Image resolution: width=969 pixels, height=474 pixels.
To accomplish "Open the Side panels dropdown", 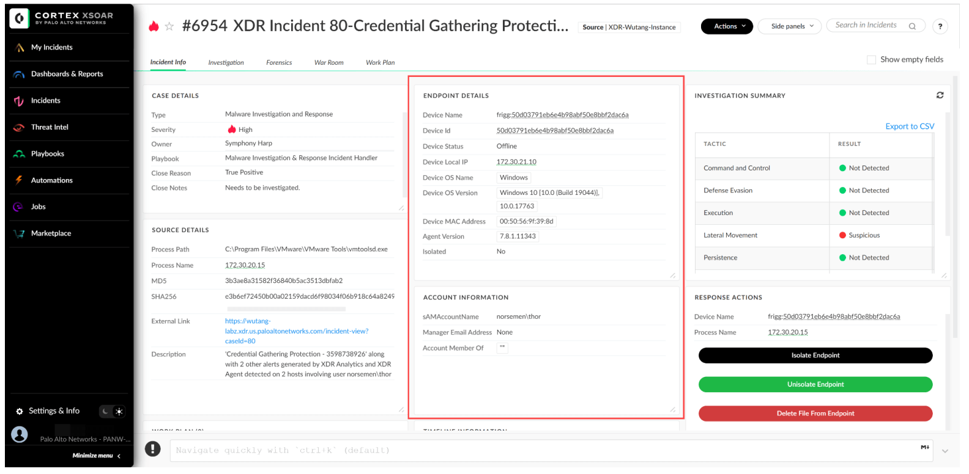I will 789,26.
